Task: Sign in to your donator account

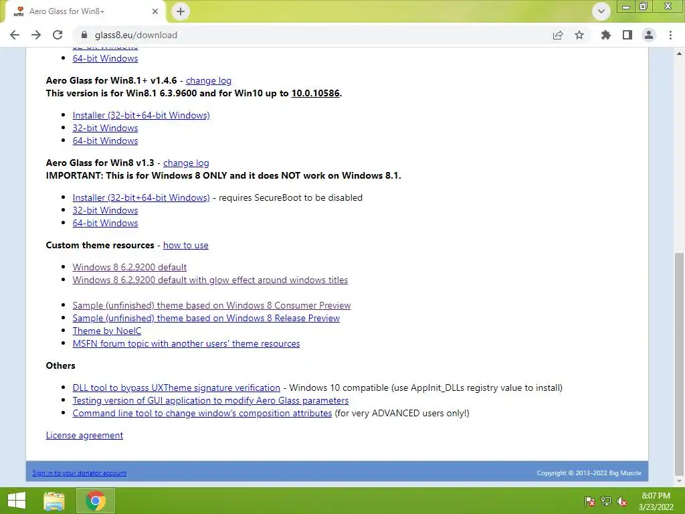Action: tap(79, 473)
